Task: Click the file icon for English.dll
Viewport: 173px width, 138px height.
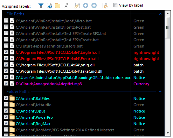Action: [x=12, y=52]
